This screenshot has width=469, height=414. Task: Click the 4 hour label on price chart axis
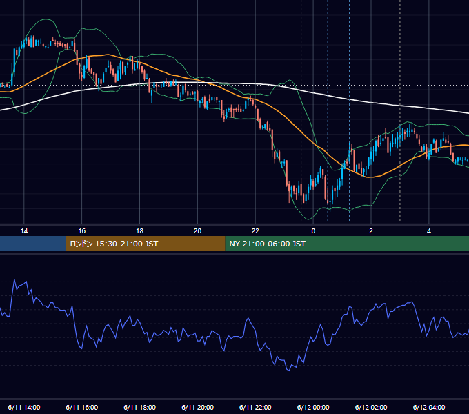428,231
